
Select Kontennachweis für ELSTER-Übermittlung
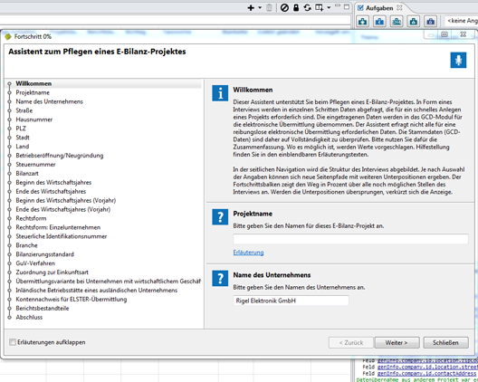pyautogui.click(x=72, y=299)
